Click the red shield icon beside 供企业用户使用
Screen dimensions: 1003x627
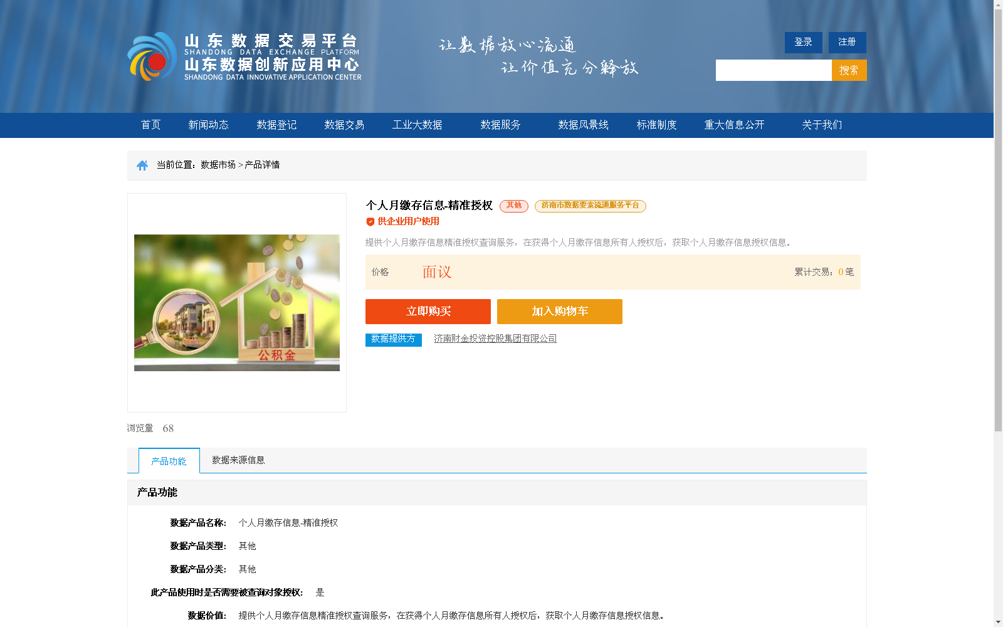pos(370,221)
